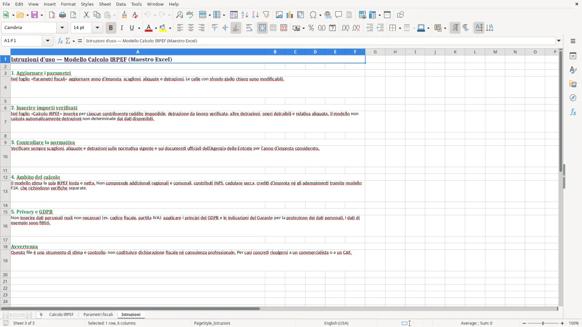Viewport: 582px width, 327px height.
Task: Click the Insert Comment icon
Action: pos(339,15)
